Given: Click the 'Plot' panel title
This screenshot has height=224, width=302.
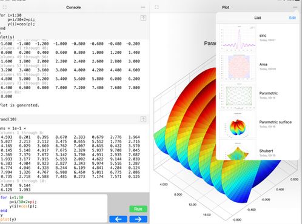Looking at the screenshot, I should coord(226,7).
